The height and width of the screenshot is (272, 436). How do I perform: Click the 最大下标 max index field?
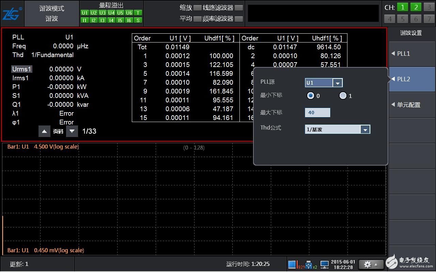coord(317,113)
